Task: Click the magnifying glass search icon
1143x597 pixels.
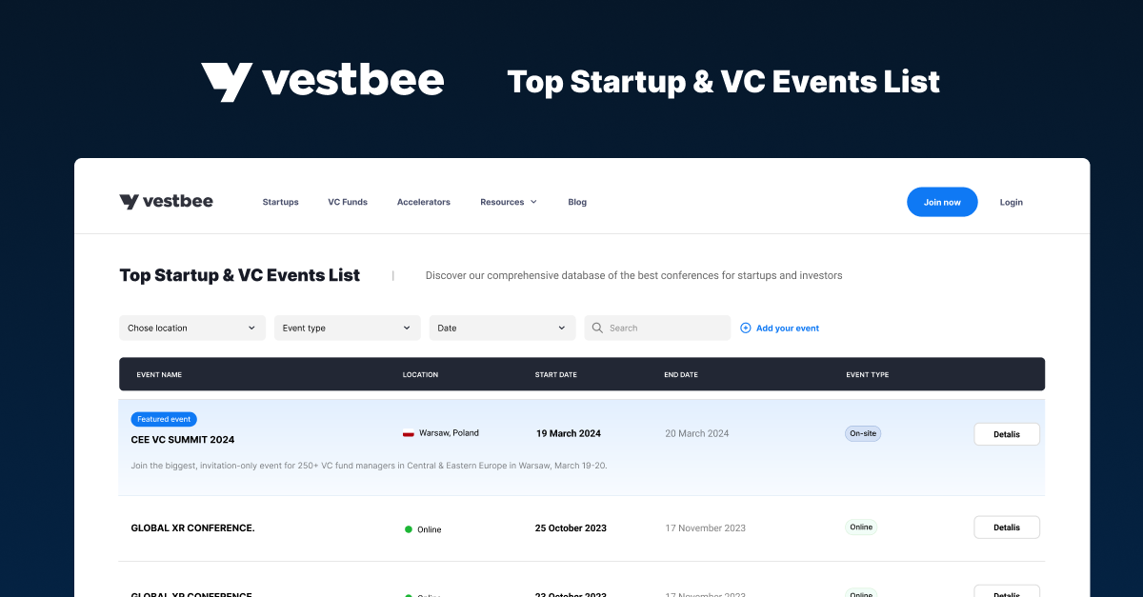Action: [x=597, y=328]
